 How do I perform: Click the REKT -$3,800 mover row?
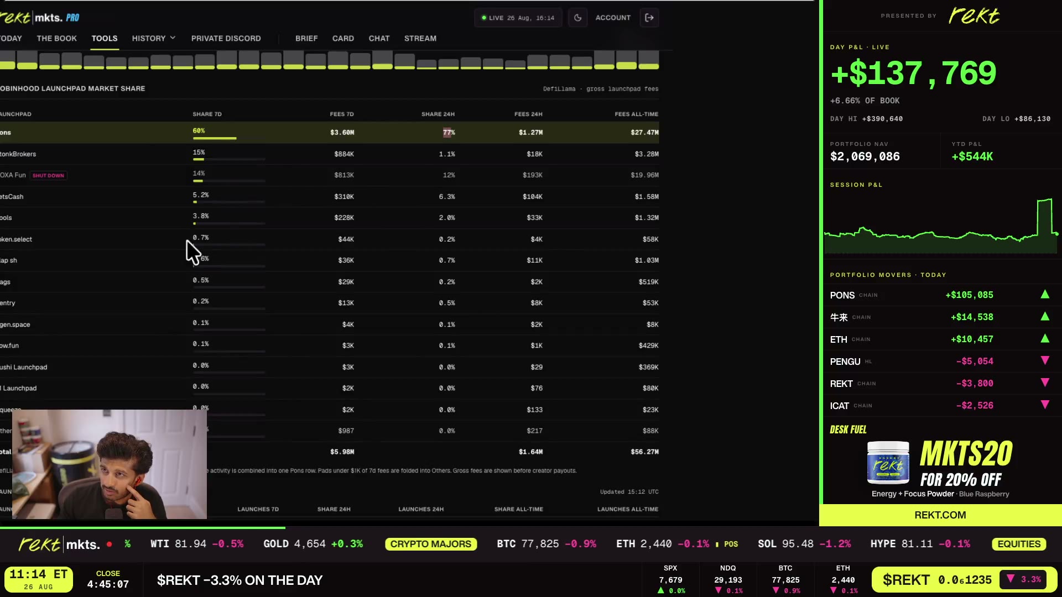(x=940, y=384)
